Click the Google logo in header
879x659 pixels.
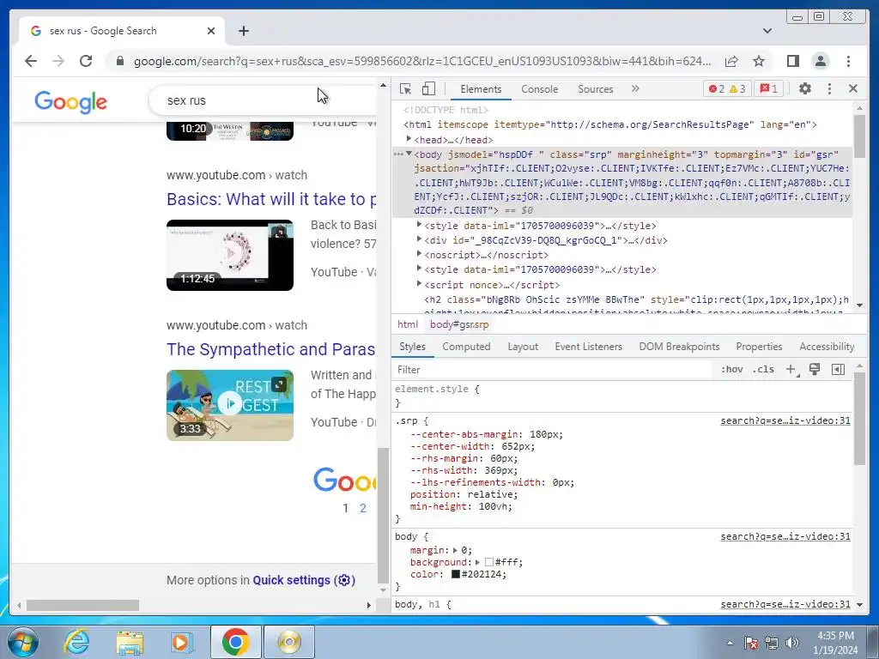[70, 102]
